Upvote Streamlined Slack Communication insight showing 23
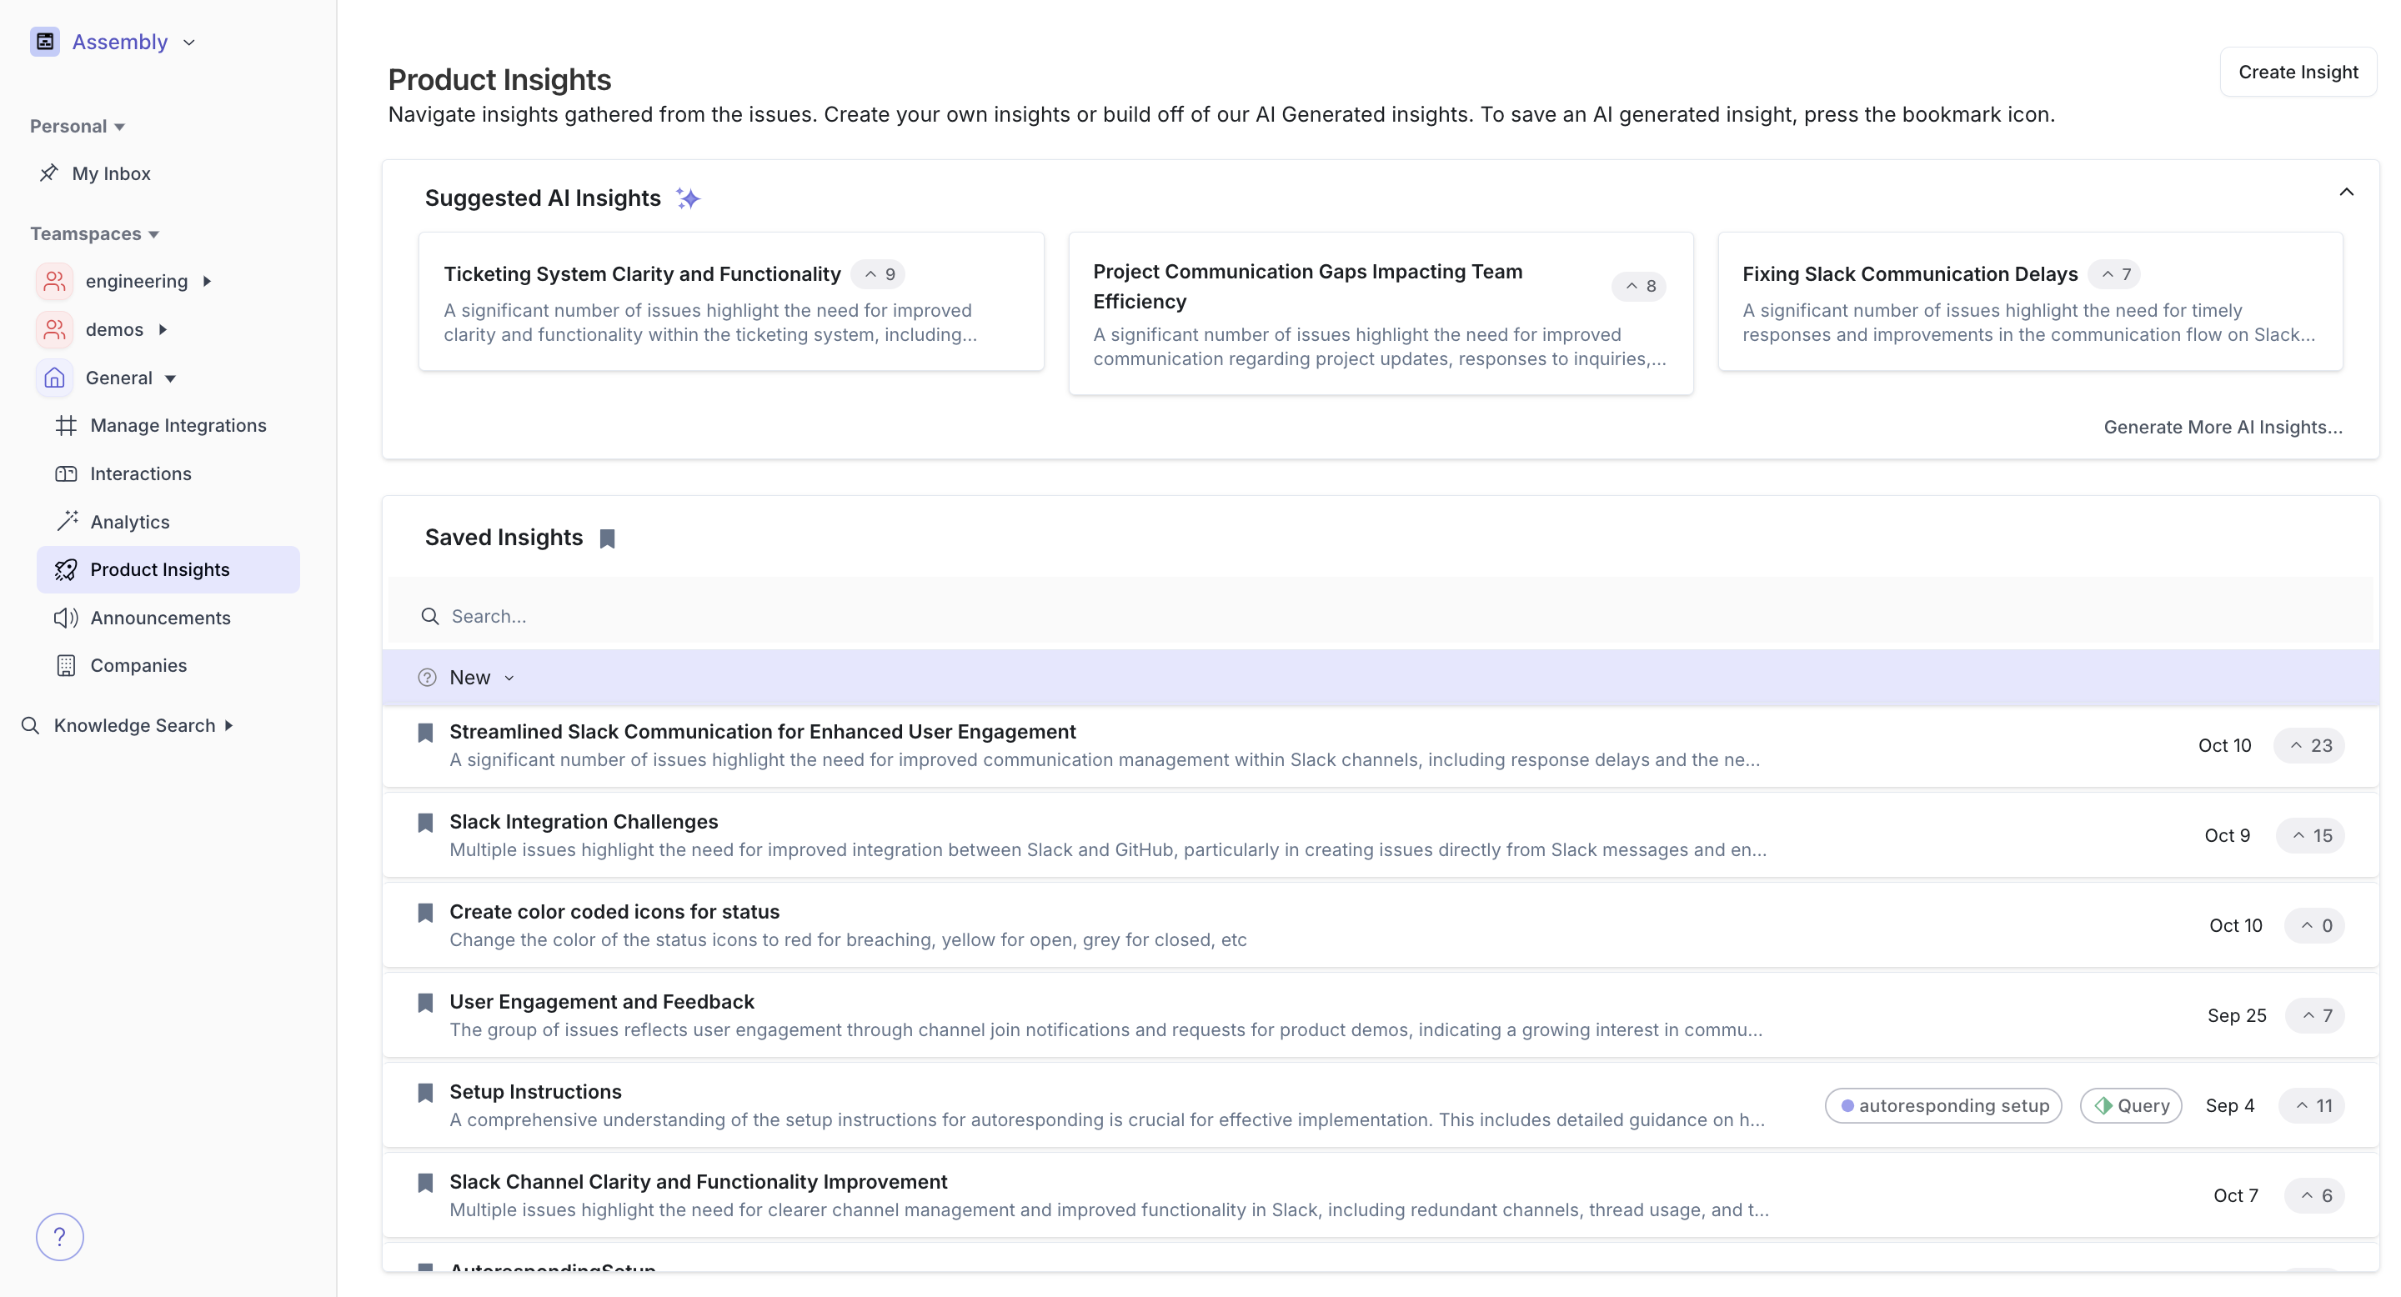The height and width of the screenshot is (1297, 2401). tap(2309, 745)
